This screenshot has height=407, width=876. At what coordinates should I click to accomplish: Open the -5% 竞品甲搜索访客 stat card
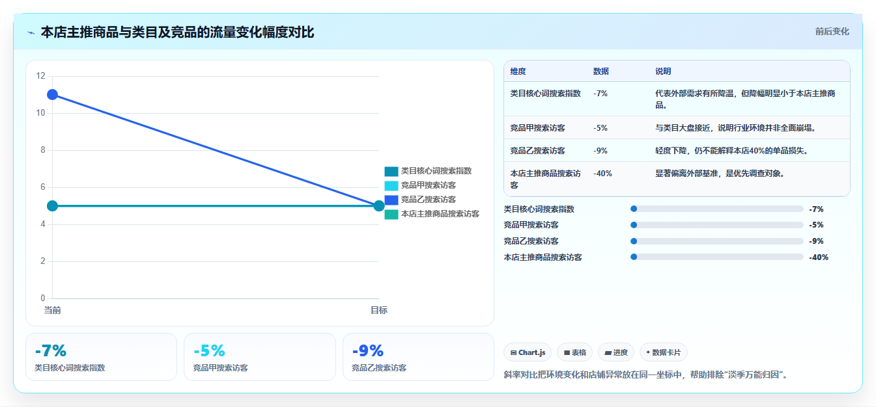point(260,357)
